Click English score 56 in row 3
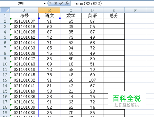This screenshot has height=117, width=154. [92, 26]
